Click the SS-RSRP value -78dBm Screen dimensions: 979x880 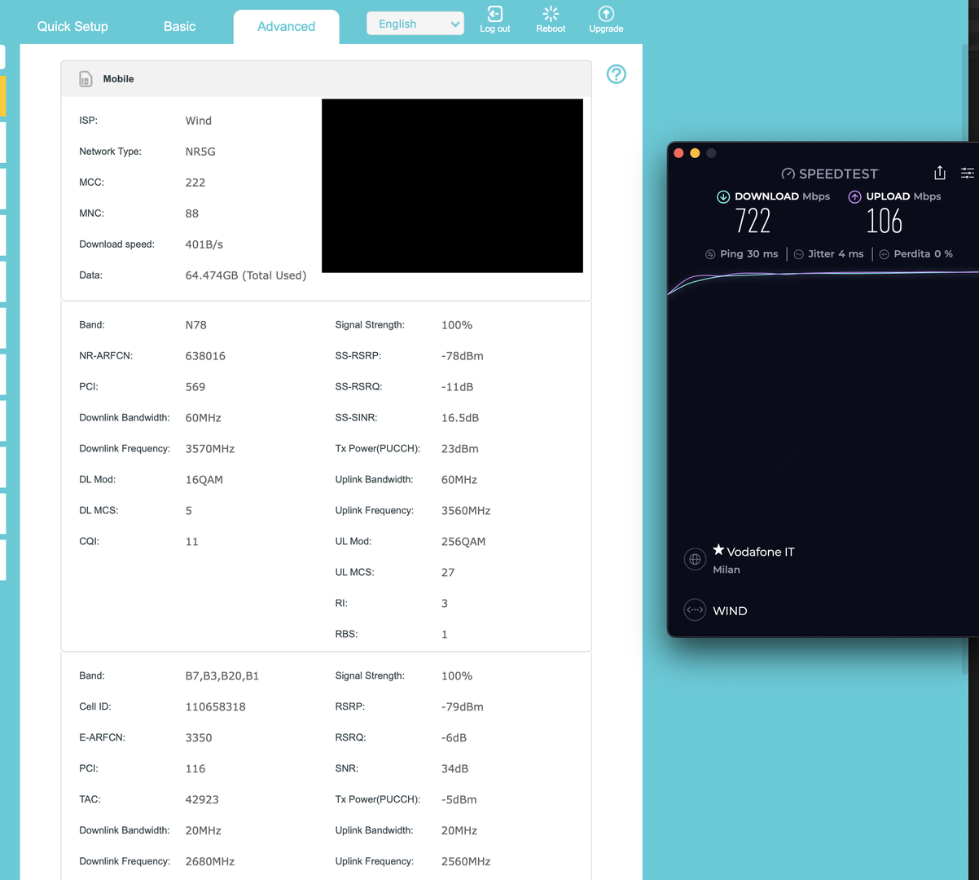(463, 356)
